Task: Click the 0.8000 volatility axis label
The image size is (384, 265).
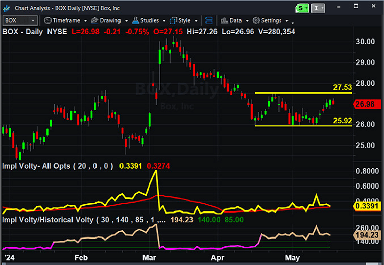Action: (x=367, y=171)
